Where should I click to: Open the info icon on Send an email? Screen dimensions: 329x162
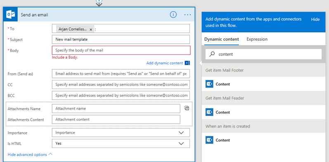point(173,15)
